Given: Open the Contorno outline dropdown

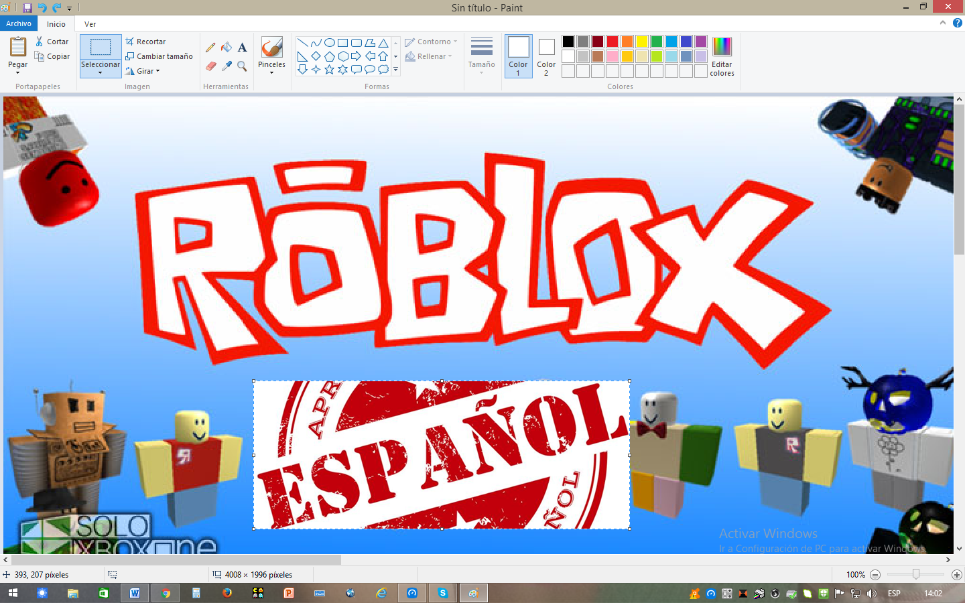Looking at the screenshot, I should coord(431,42).
